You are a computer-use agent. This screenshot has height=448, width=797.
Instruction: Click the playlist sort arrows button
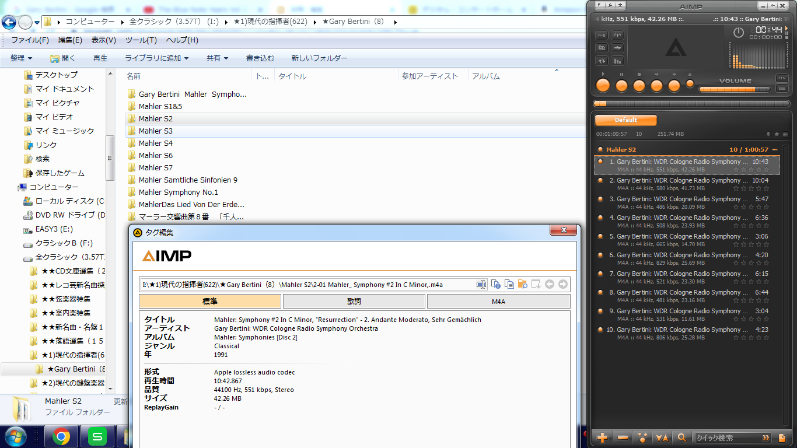pyautogui.click(x=662, y=437)
